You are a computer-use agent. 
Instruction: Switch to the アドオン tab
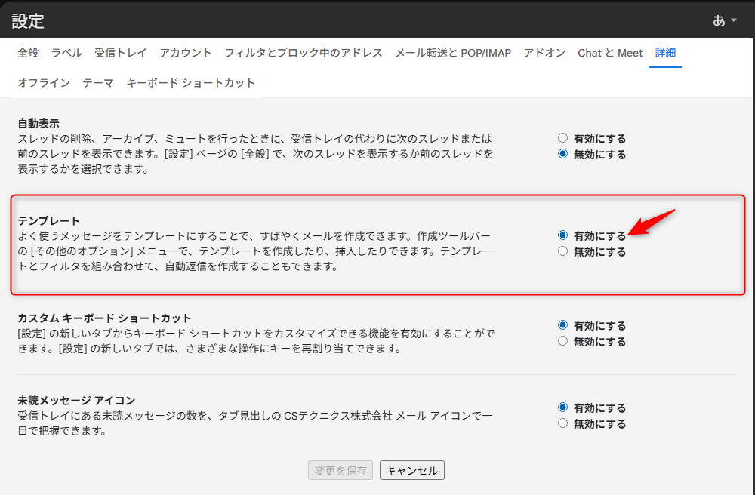tap(544, 53)
